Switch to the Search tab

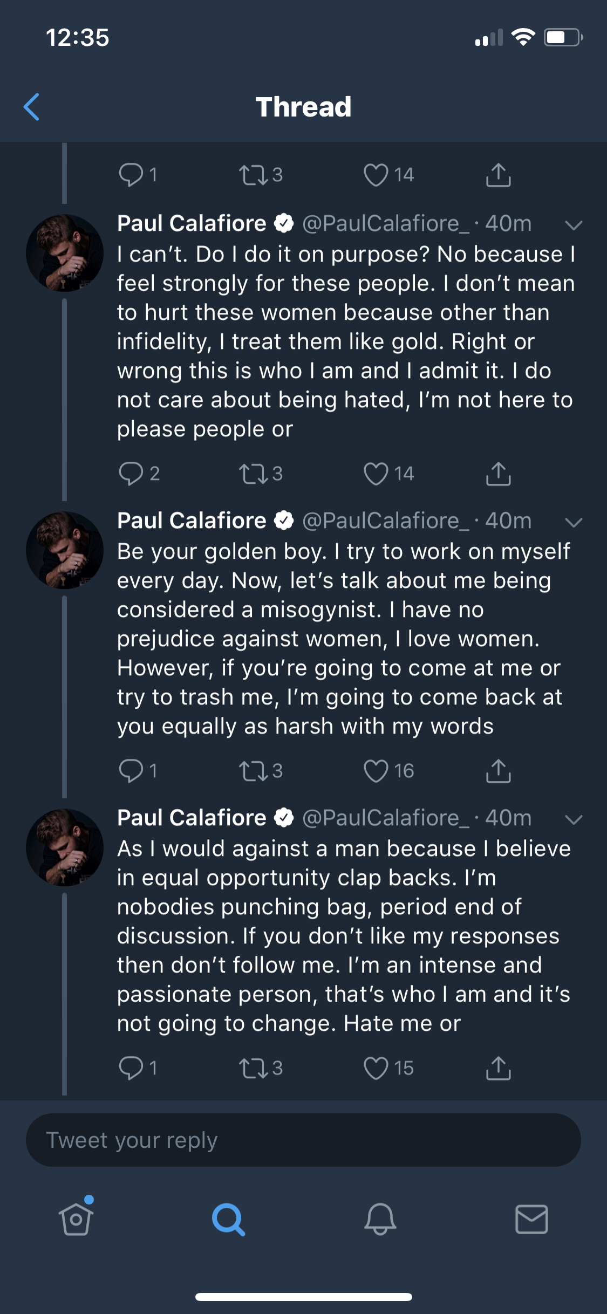click(x=228, y=1219)
